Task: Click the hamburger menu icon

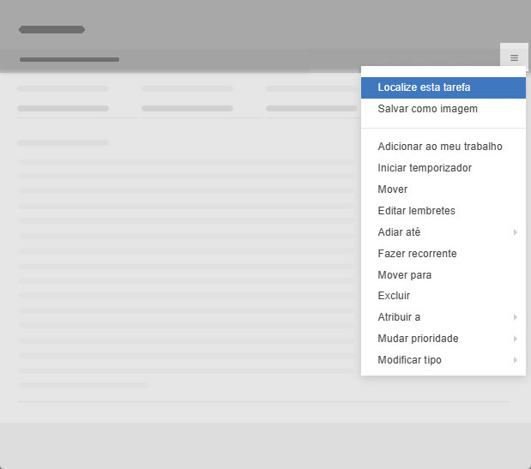Action: click(x=514, y=57)
